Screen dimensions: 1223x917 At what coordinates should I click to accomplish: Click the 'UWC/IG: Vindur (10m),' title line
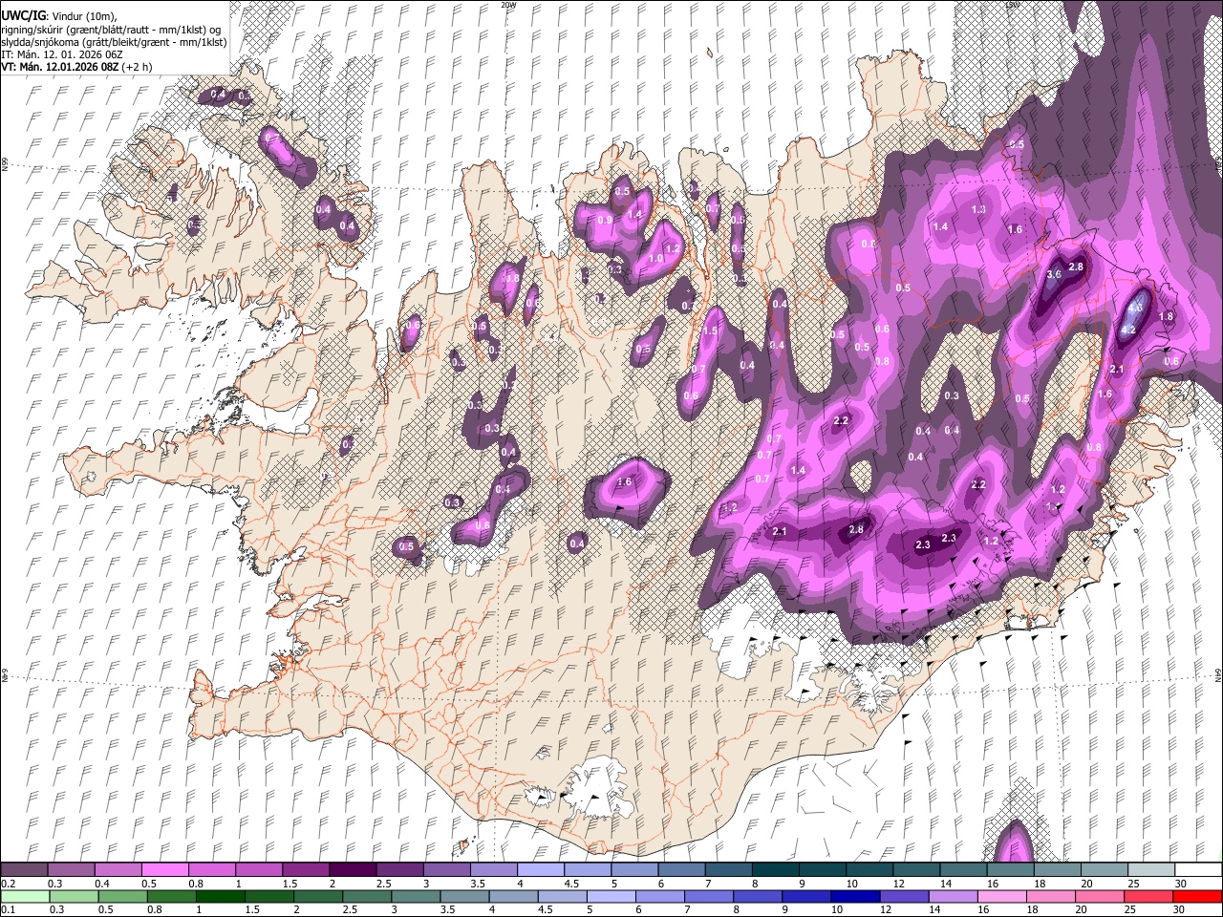[58, 15]
